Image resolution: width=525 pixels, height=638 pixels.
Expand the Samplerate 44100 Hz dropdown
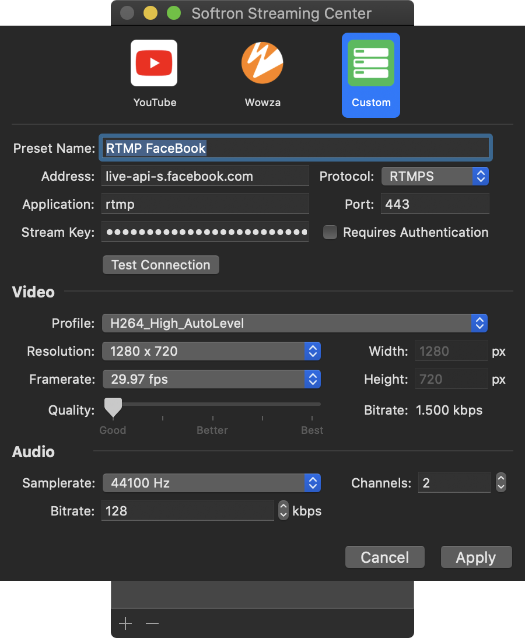point(211,483)
